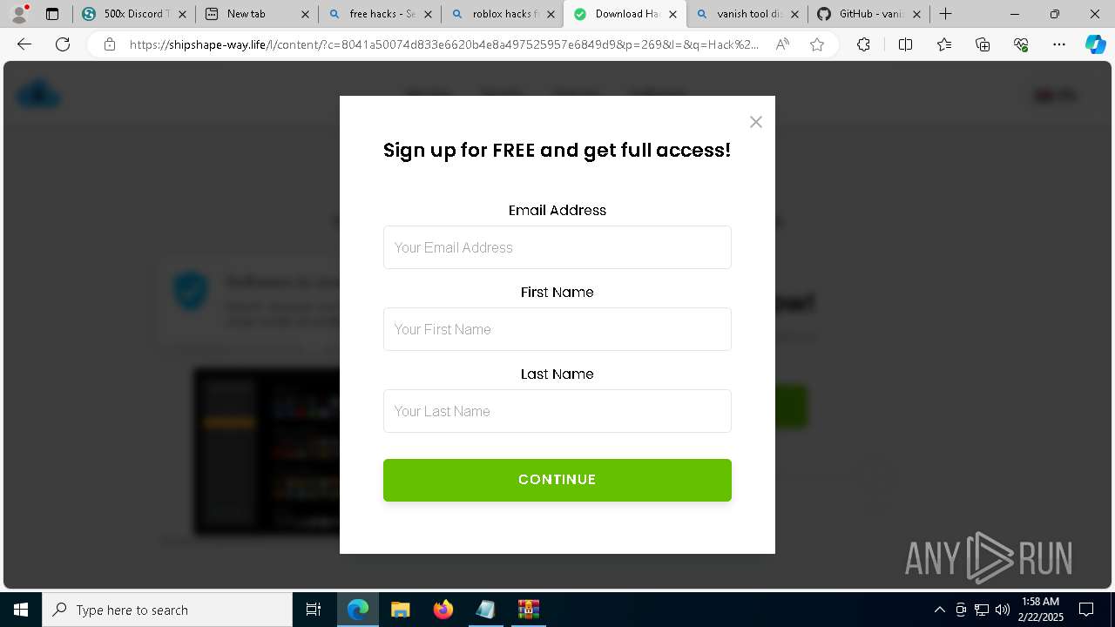Open the Extensions puzzle icon
The height and width of the screenshot is (627, 1115).
(863, 44)
